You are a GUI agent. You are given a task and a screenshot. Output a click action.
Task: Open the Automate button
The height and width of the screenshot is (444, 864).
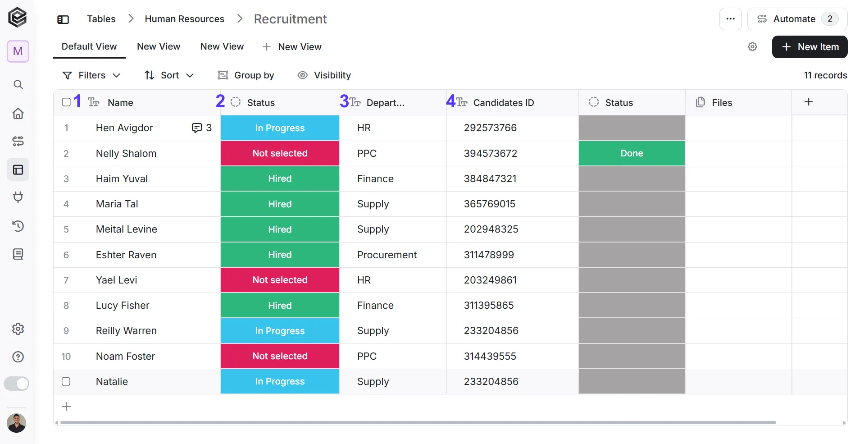click(x=797, y=19)
